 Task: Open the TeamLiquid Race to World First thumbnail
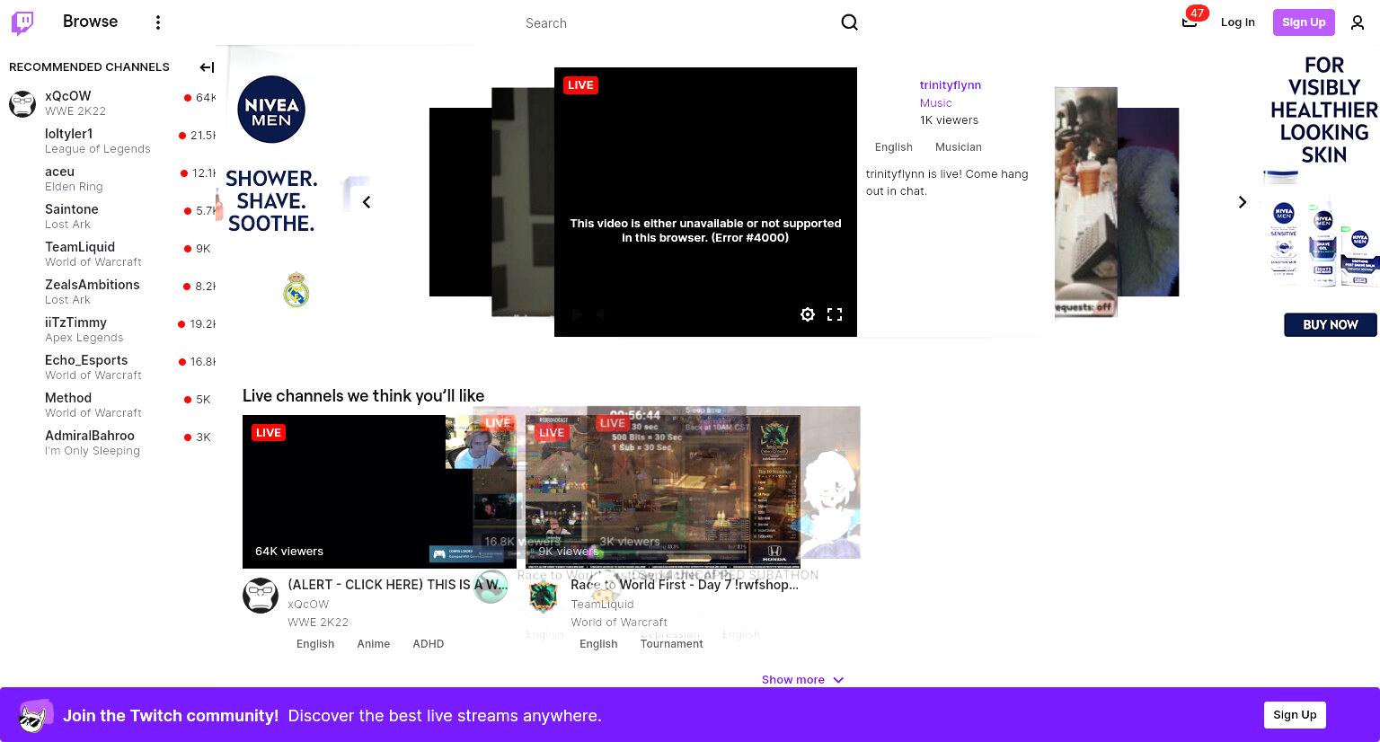click(663, 491)
